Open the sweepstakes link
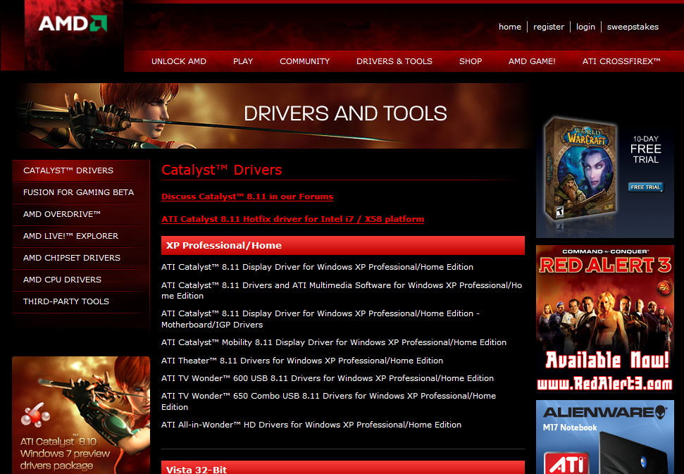This screenshot has height=474, width=684. click(633, 27)
